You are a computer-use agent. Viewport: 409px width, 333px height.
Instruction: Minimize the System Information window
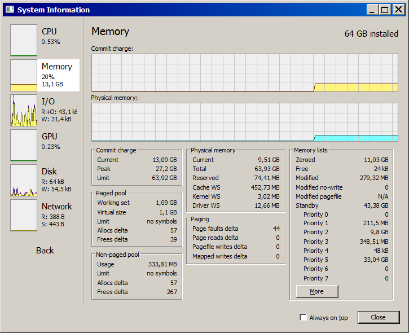click(372, 10)
